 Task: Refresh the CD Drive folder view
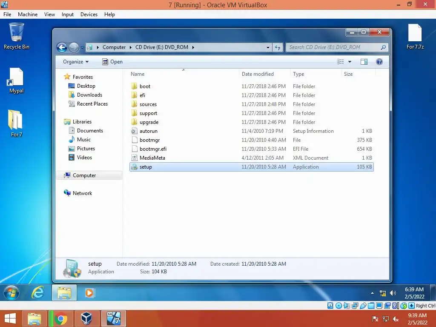click(x=278, y=47)
